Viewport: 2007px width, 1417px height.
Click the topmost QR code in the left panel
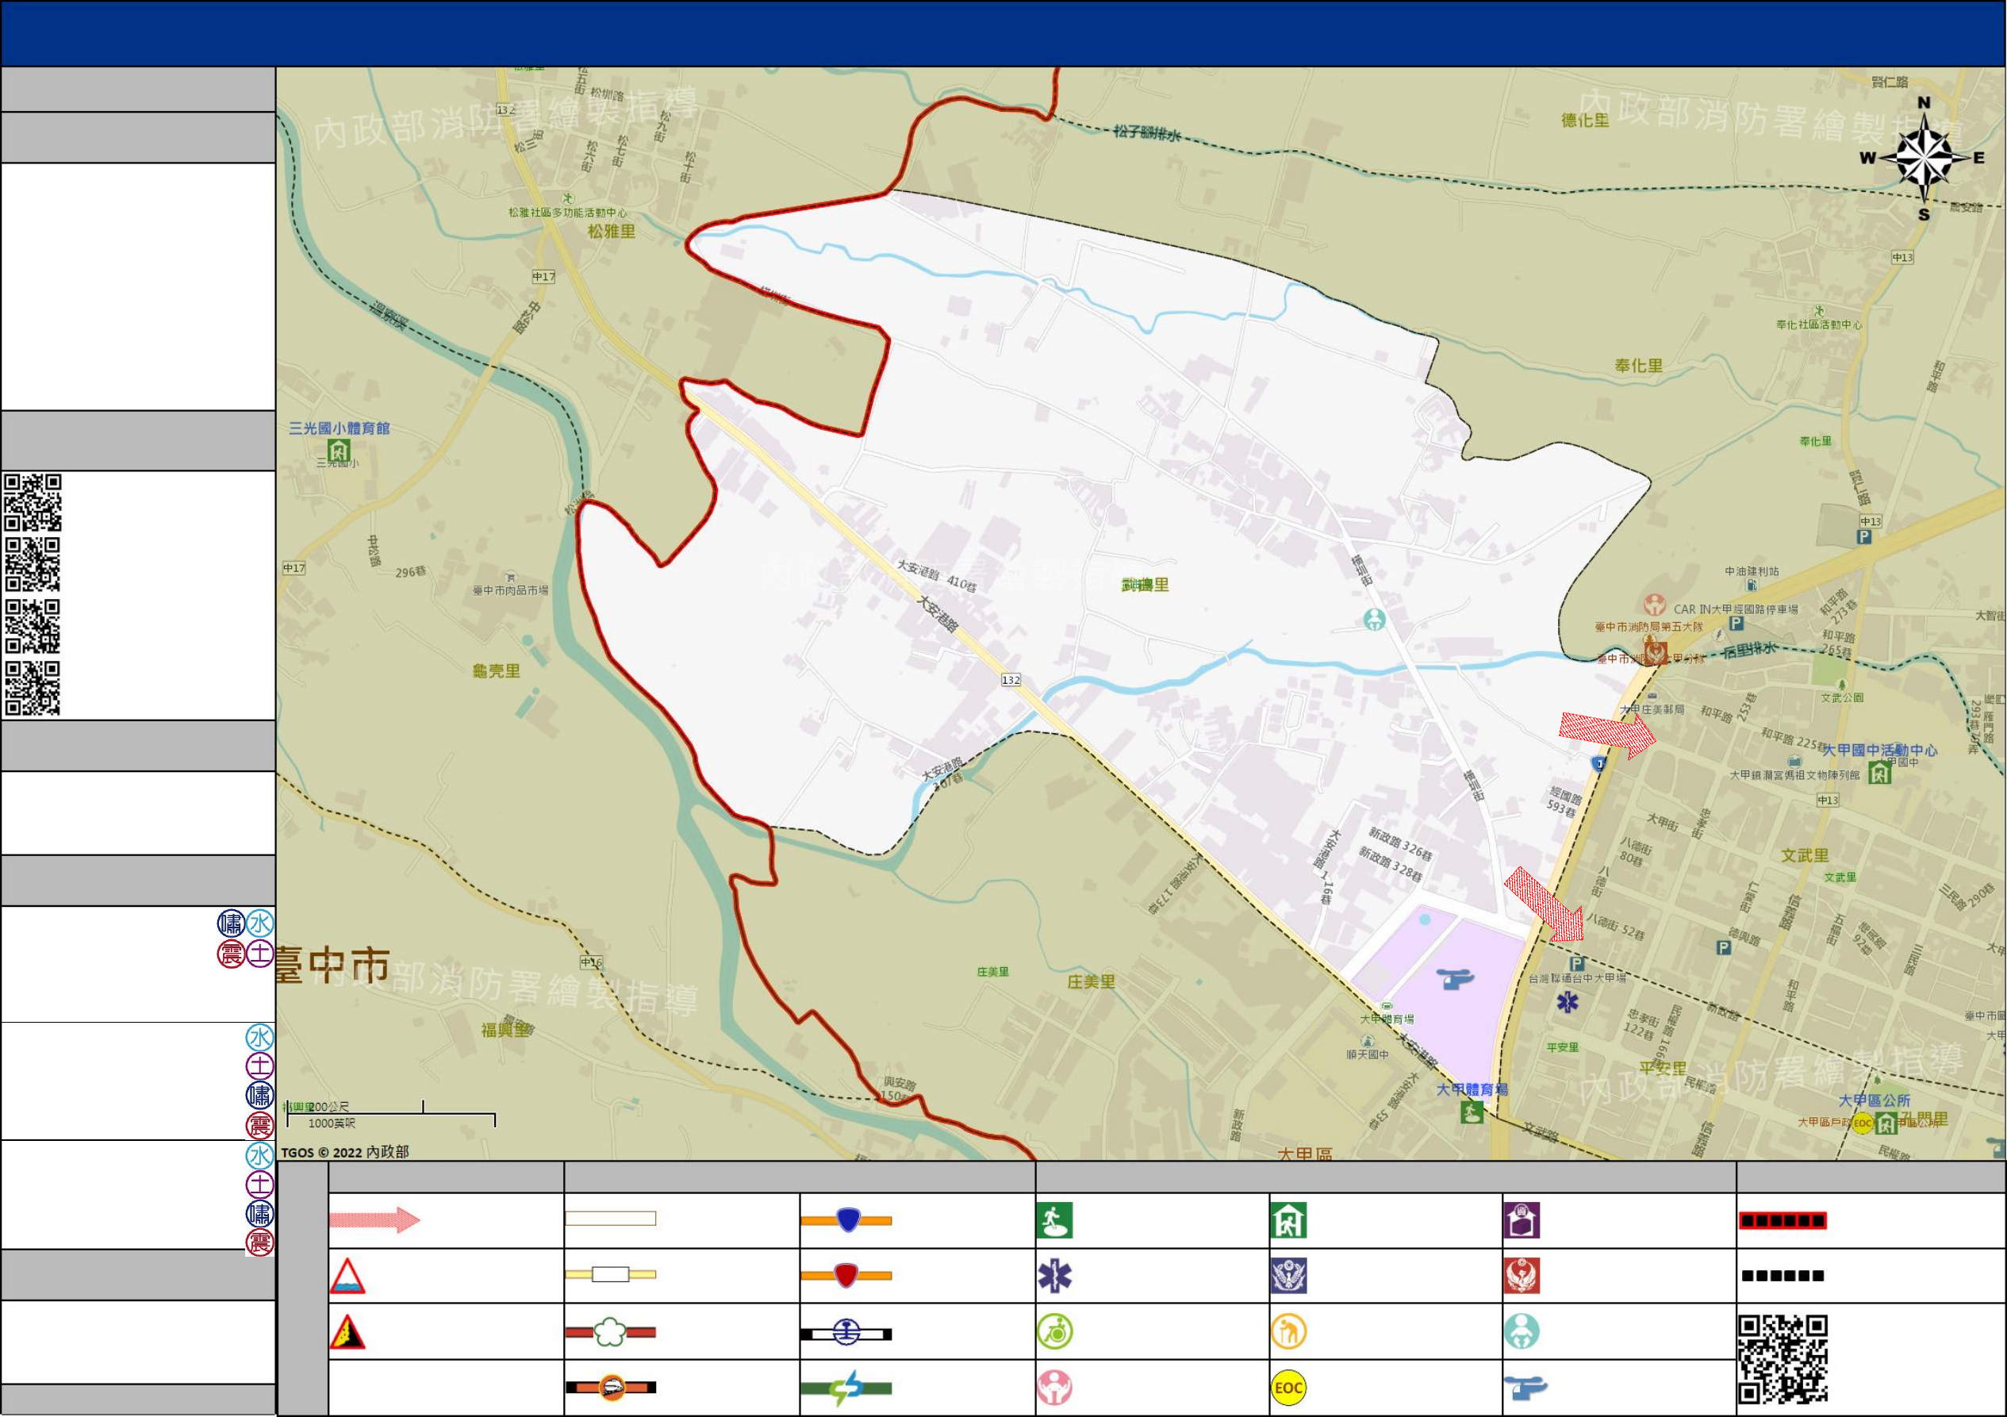33,503
